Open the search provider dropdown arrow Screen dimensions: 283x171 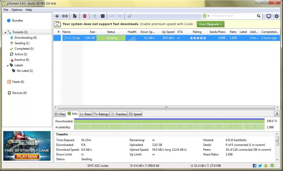click(x=209, y=16)
